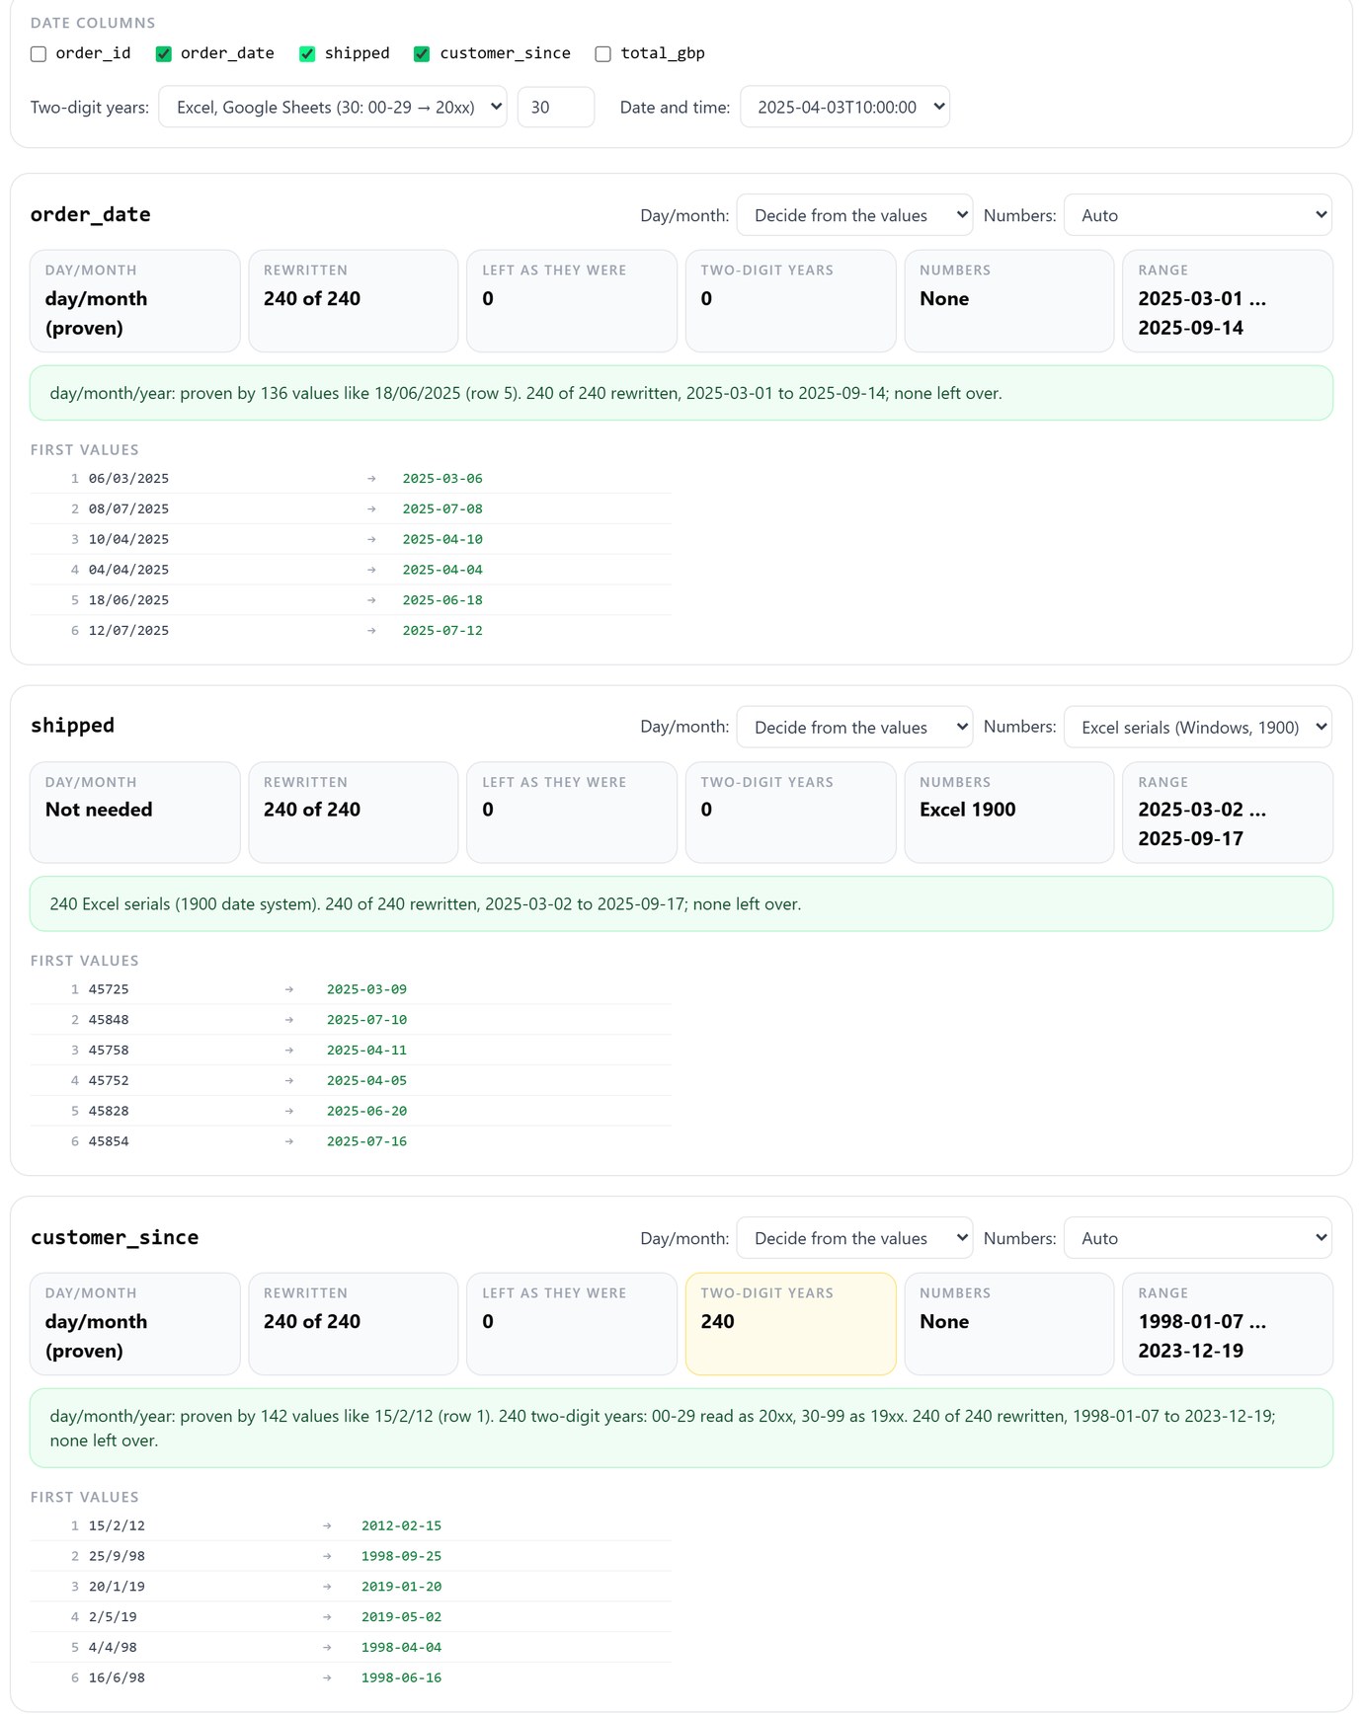Click customer_since value 15/2/12

[117, 1526]
